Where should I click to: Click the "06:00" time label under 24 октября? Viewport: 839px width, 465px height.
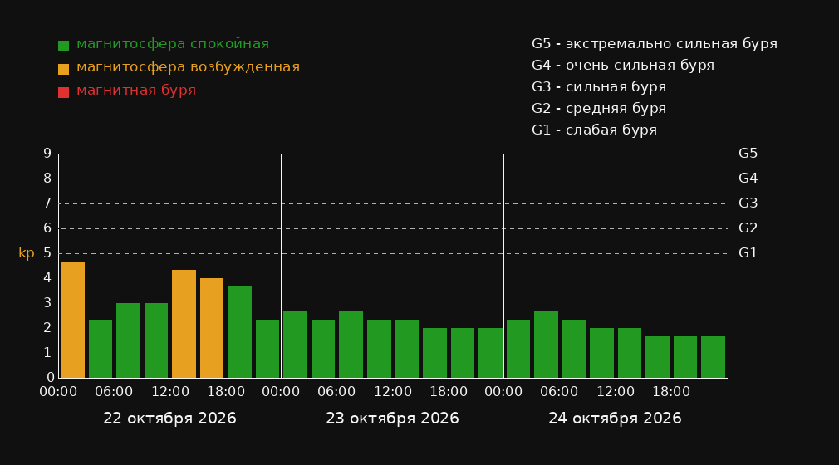point(559,392)
